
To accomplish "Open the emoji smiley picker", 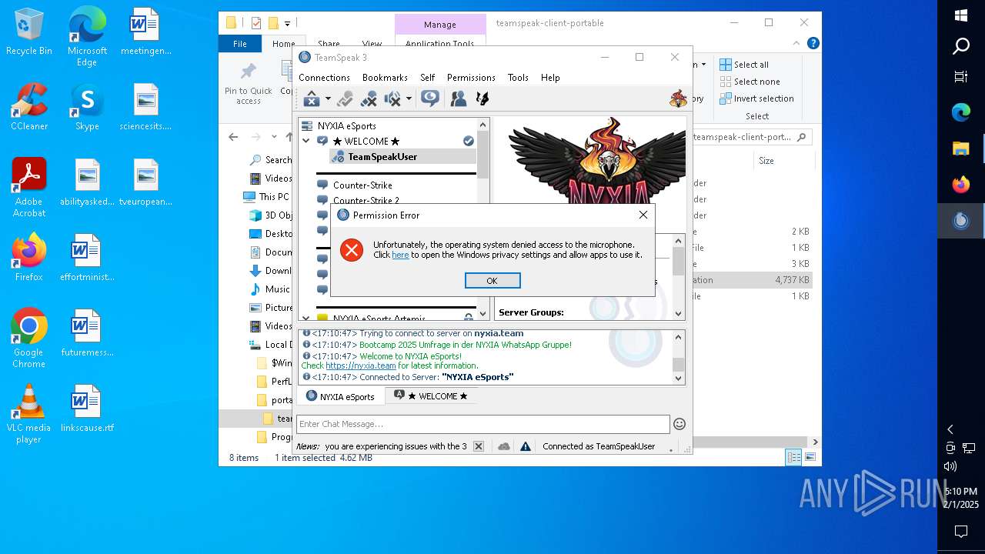I will click(679, 424).
